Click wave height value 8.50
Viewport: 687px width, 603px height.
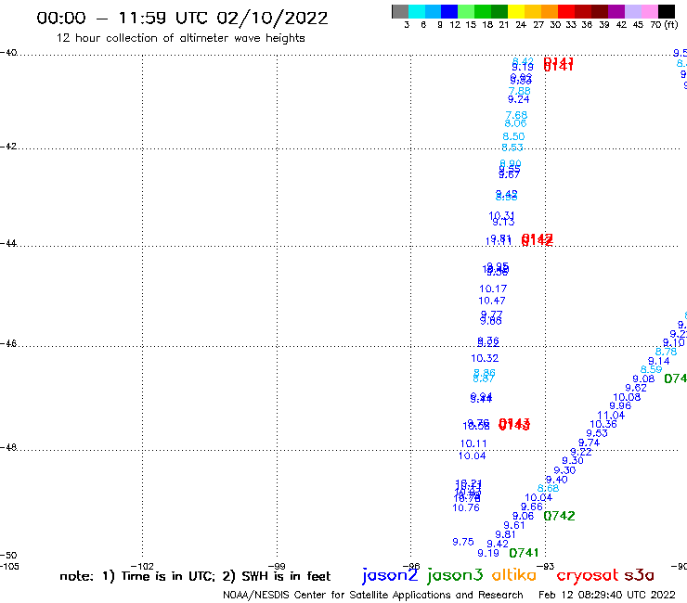click(513, 136)
